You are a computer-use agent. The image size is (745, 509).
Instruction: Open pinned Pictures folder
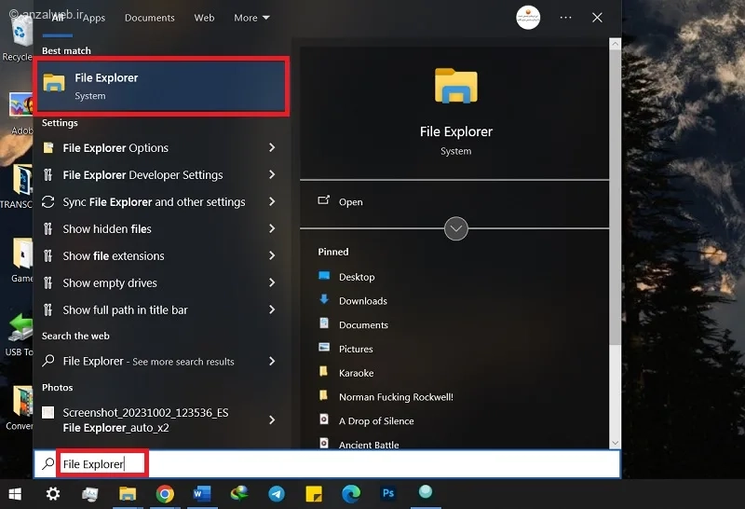pyautogui.click(x=356, y=350)
